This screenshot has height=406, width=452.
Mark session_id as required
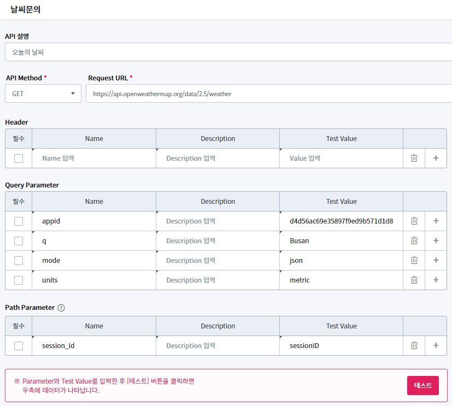[x=19, y=346]
